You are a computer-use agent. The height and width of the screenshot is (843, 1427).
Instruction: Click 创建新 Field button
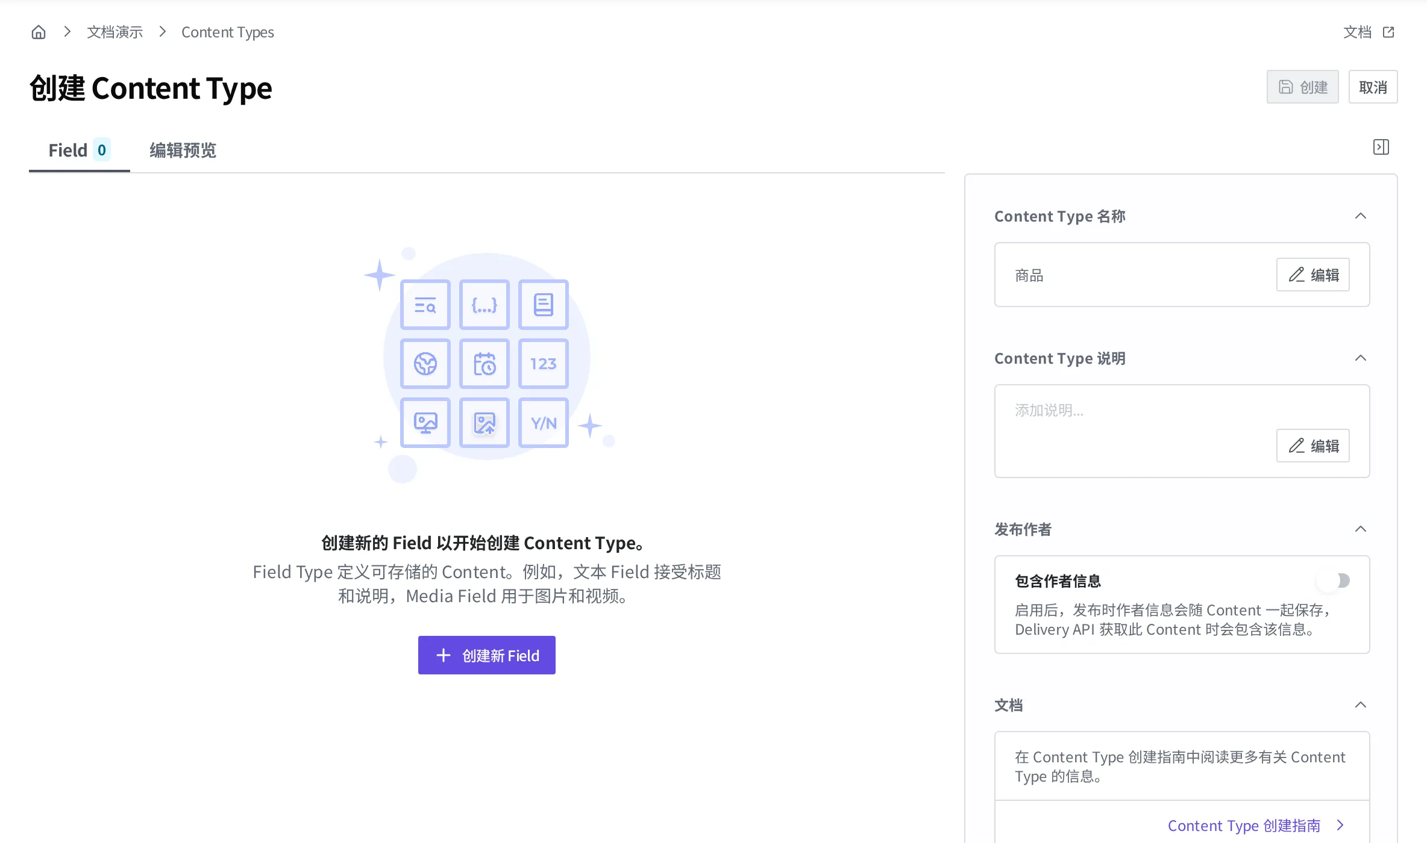[487, 655]
